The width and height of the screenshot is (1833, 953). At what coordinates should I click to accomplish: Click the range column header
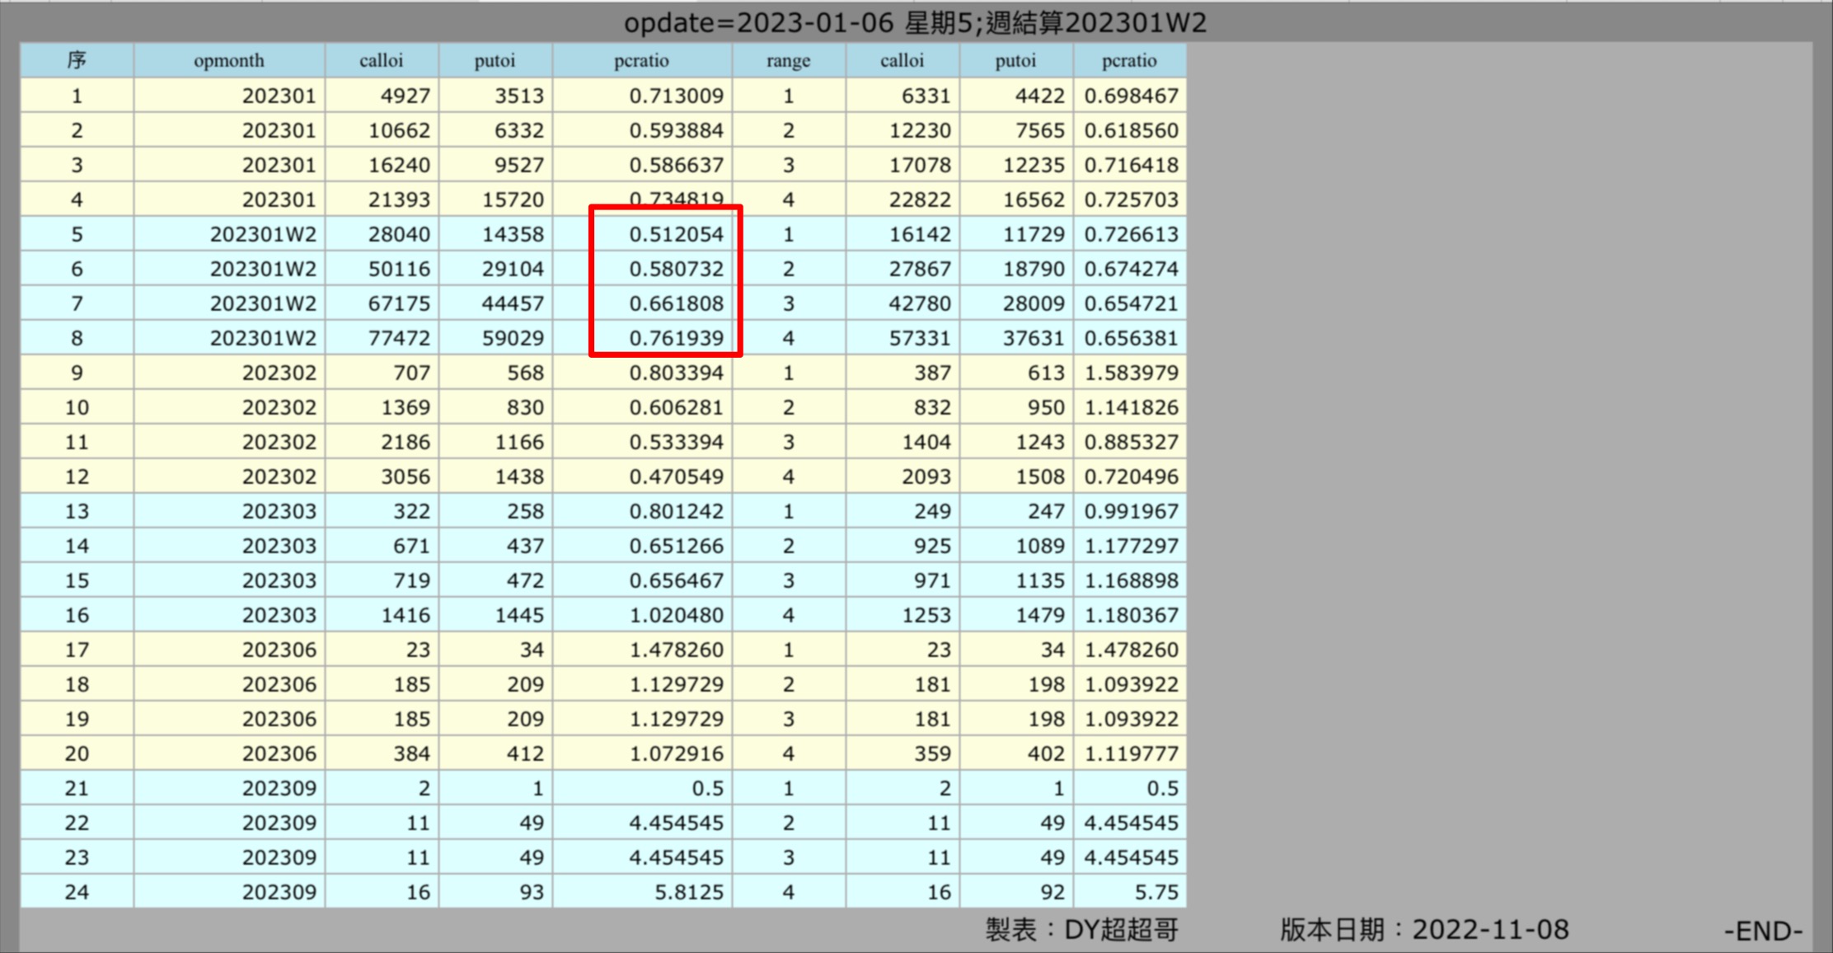pyautogui.click(x=788, y=61)
